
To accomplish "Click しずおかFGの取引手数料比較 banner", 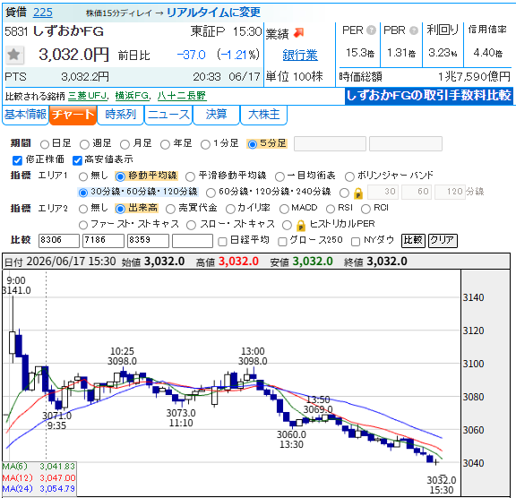I will [429, 96].
